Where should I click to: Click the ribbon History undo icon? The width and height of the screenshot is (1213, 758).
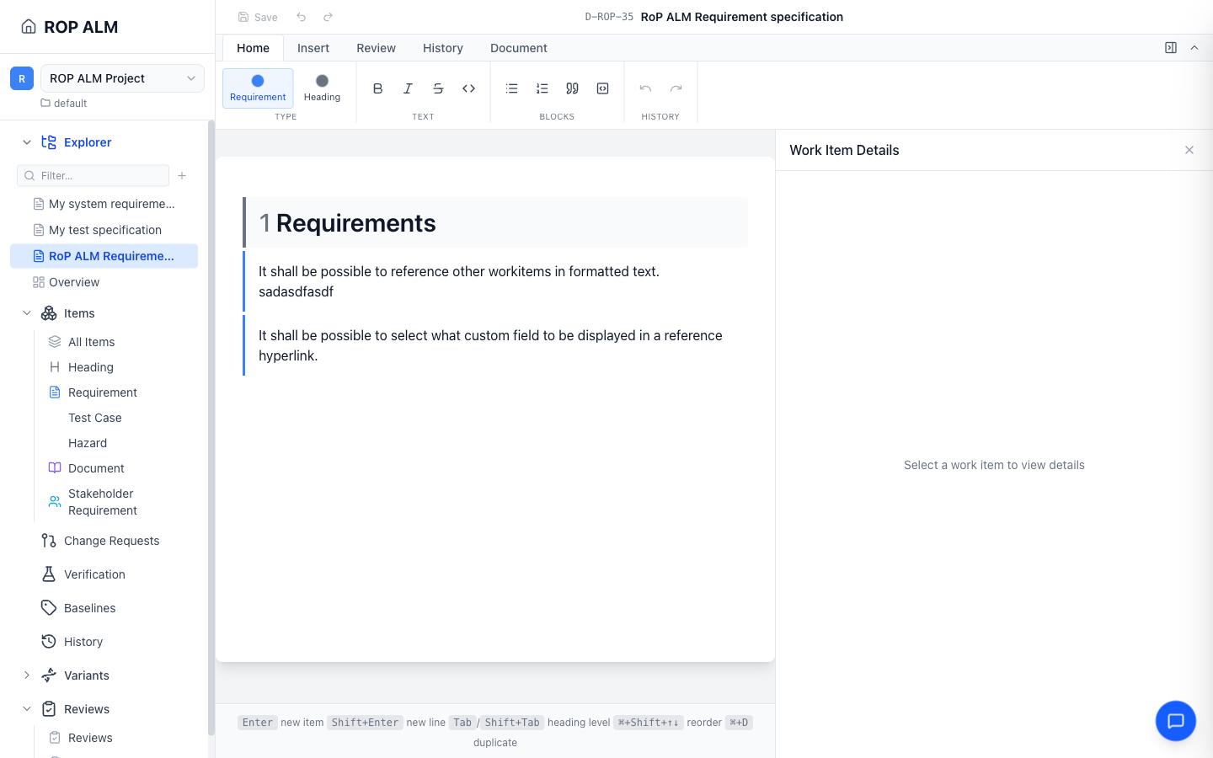pos(645,88)
